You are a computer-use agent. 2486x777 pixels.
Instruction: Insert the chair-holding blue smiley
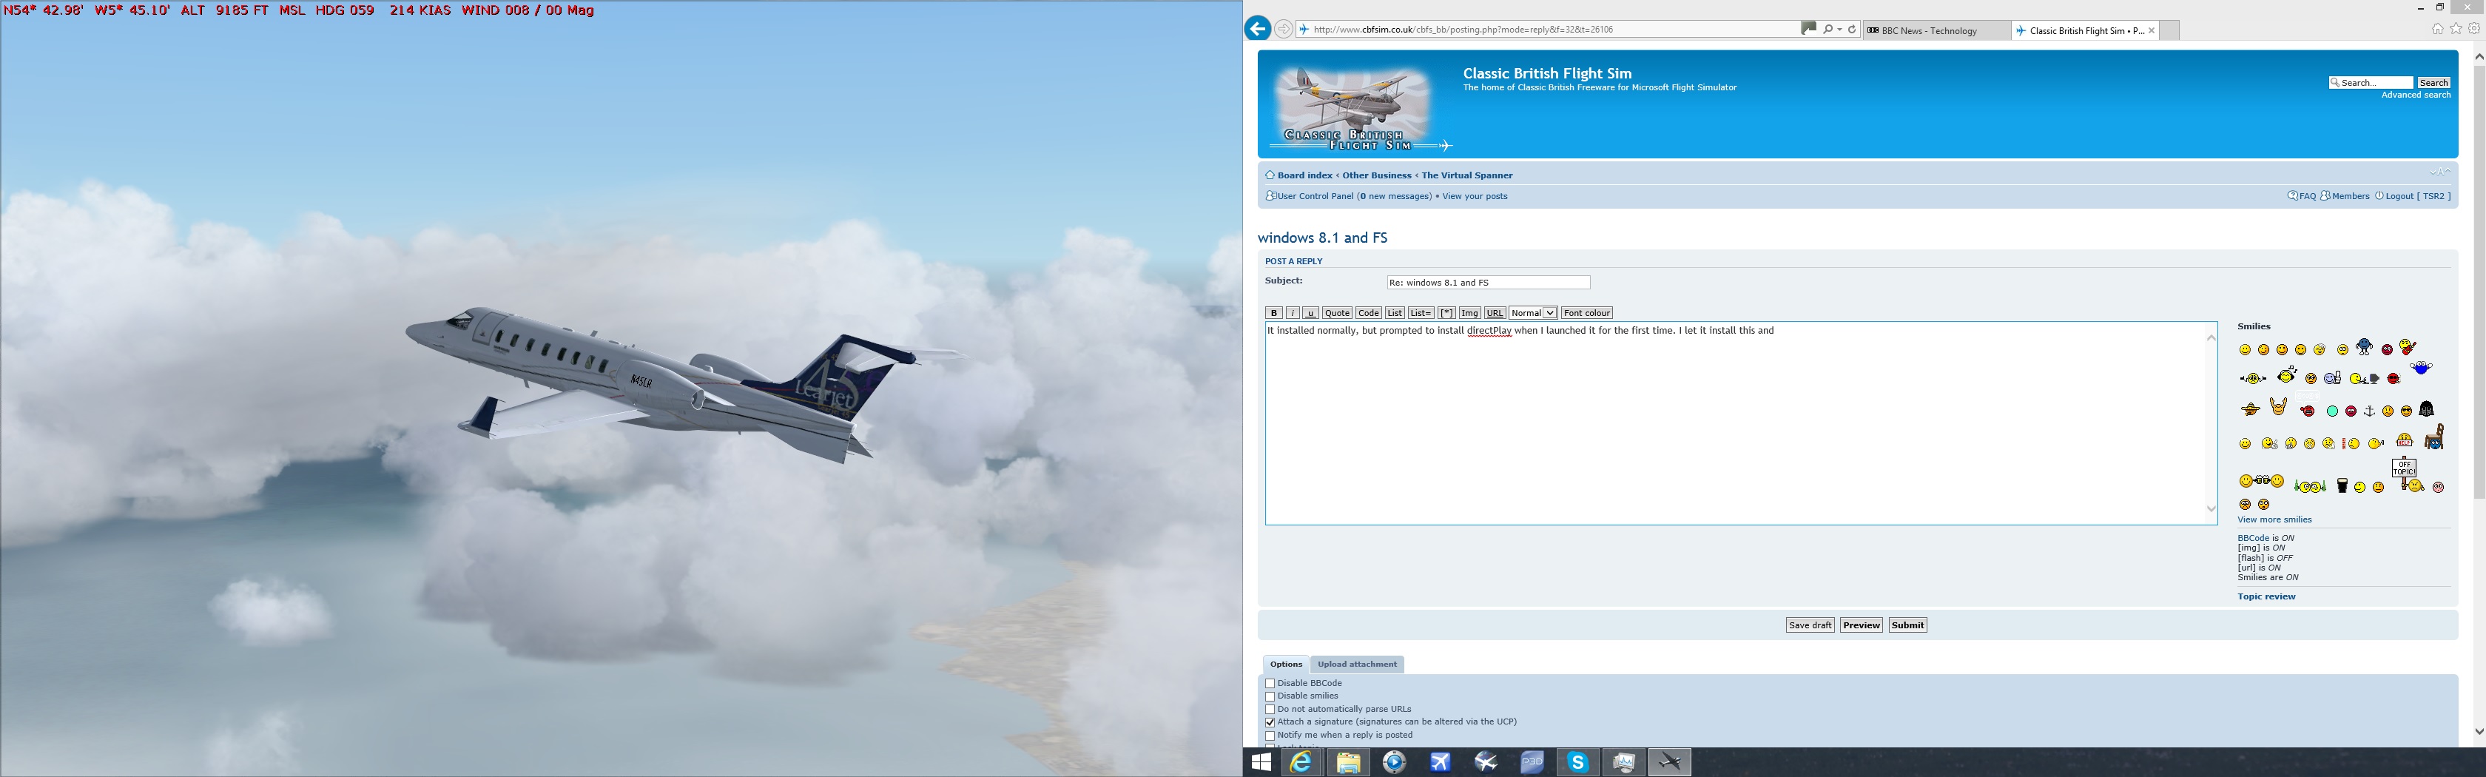pyautogui.click(x=2435, y=437)
